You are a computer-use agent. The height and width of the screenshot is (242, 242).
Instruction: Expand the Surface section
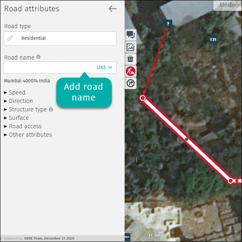click(x=16, y=118)
